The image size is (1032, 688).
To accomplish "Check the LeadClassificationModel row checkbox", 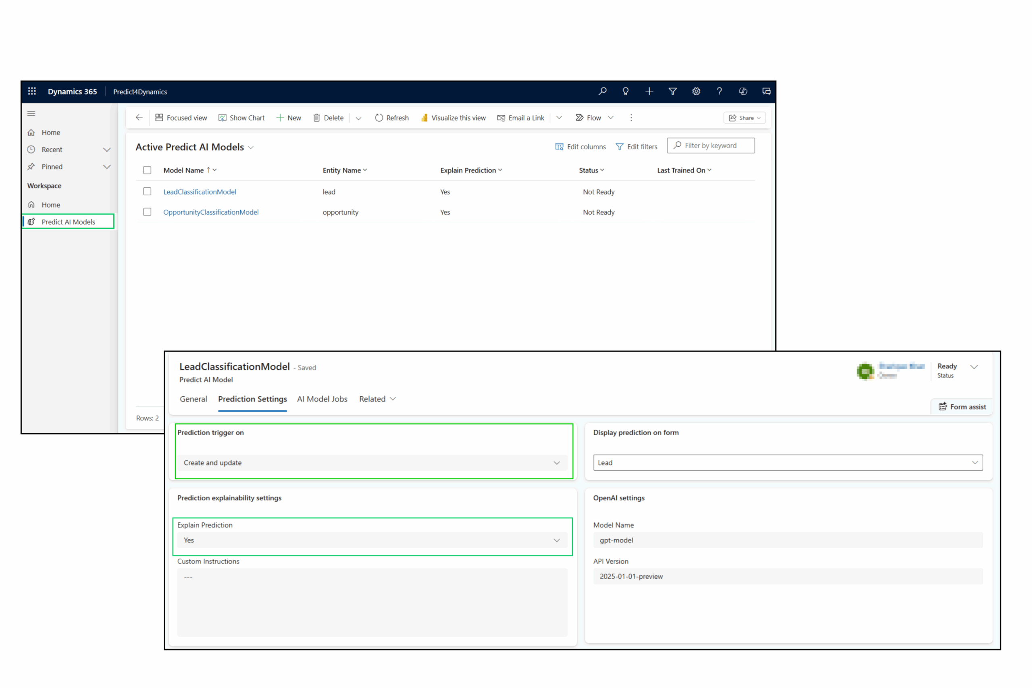I will (x=147, y=192).
